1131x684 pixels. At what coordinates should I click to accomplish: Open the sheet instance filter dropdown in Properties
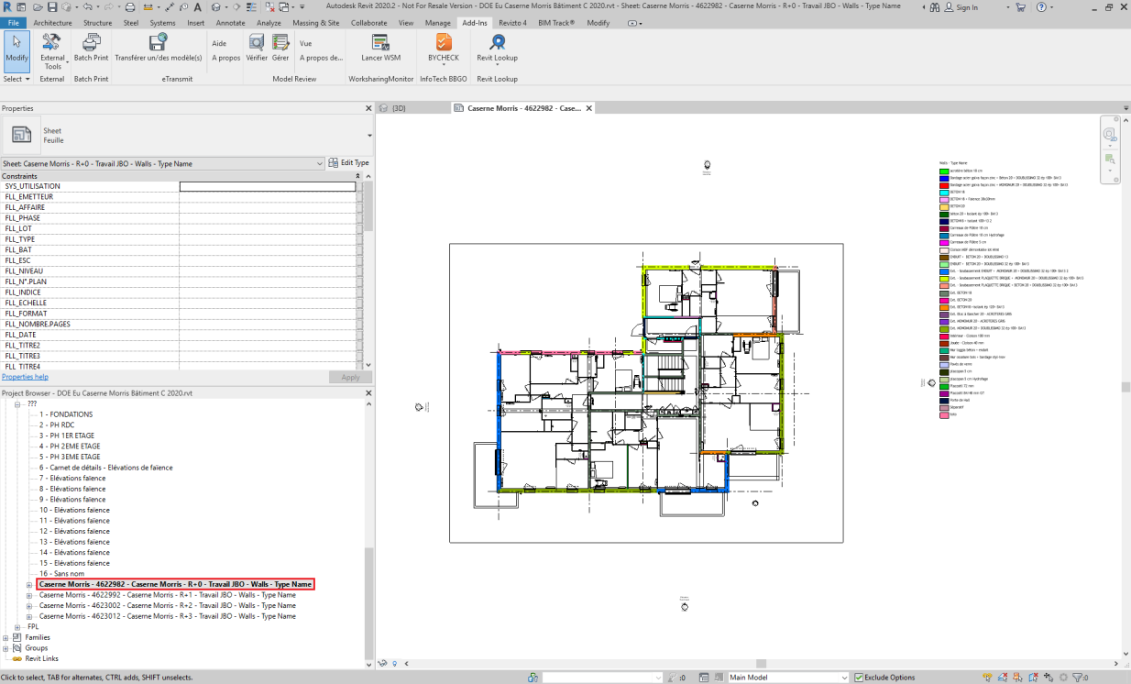point(320,163)
